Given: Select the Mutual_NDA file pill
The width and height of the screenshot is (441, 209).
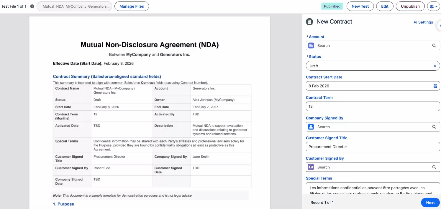Looking at the screenshot, I should pyautogui.click(x=74, y=6).
